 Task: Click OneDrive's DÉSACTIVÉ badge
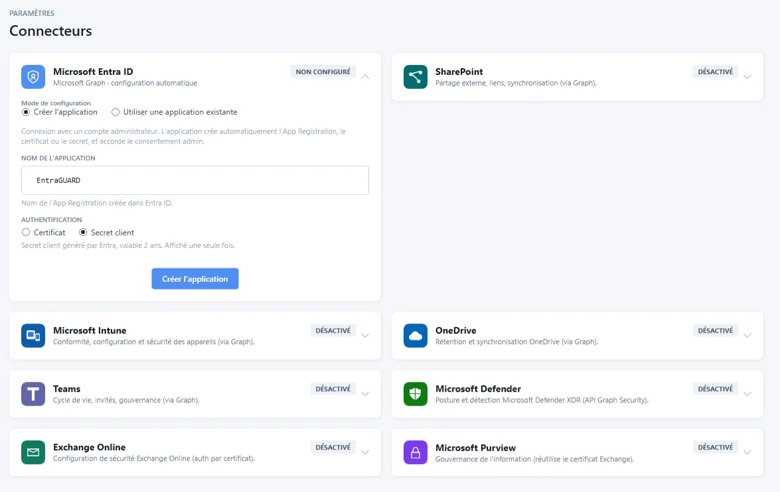tap(716, 330)
